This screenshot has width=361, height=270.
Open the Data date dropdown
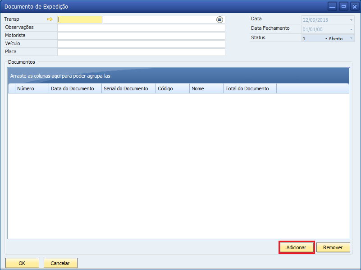click(351, 20)
